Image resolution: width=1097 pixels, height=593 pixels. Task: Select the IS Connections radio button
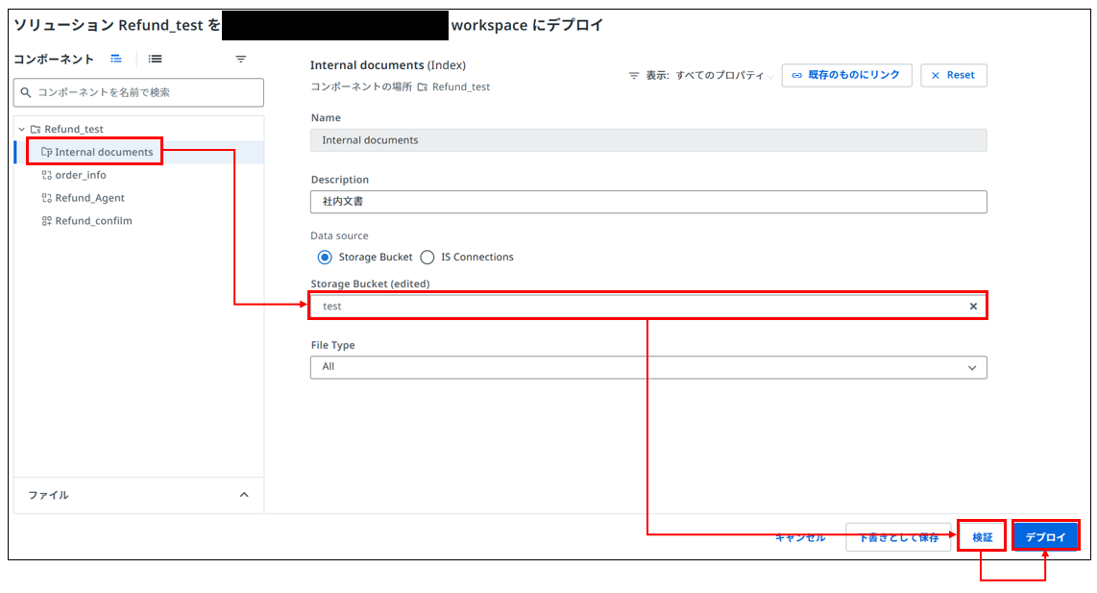click(427, 257)
